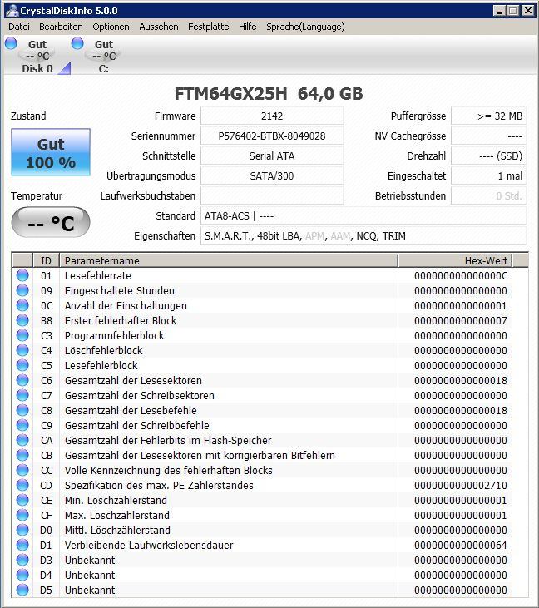Open the Bearbeiten menu
This screenshot has width=539, height=608.
pos(61,27)
